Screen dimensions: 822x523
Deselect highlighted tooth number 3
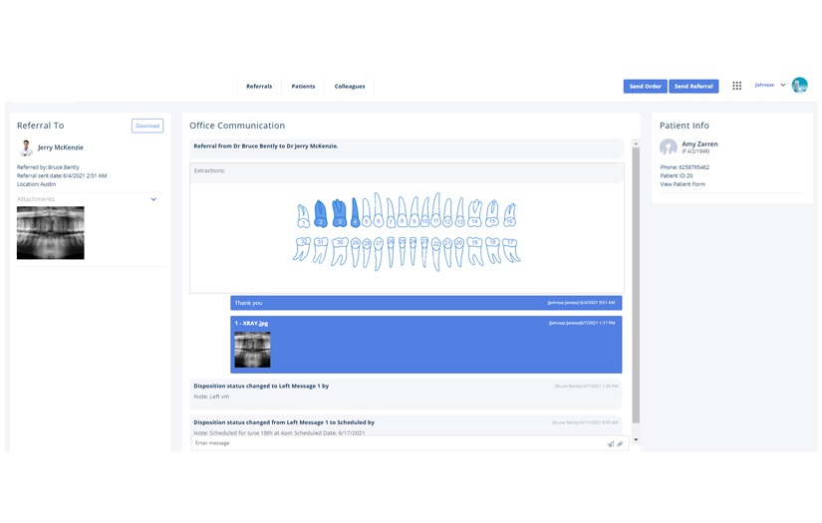339,213
